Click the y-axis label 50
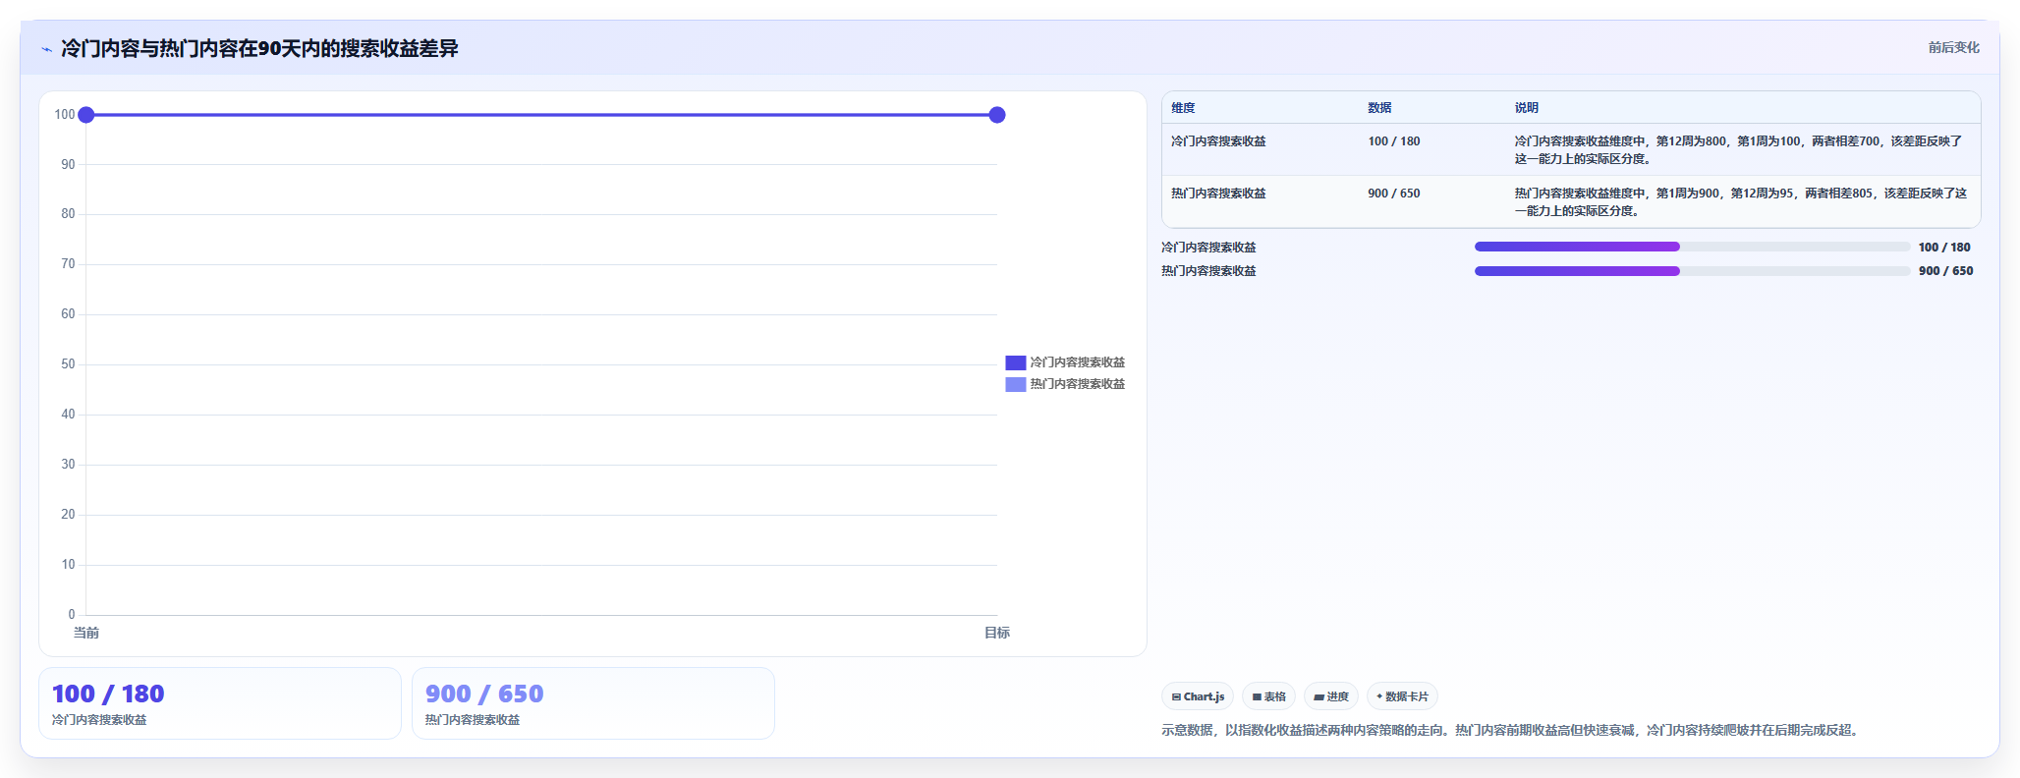The width and height of the screenshot is (2020, 778). point(68,364)
